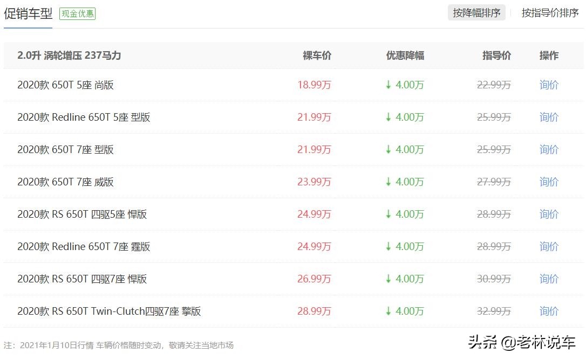The height and width of the screenshot is (360, 586).
Task: Select model 2020款 650T 7座 威版
Action: tap(65, 182)
